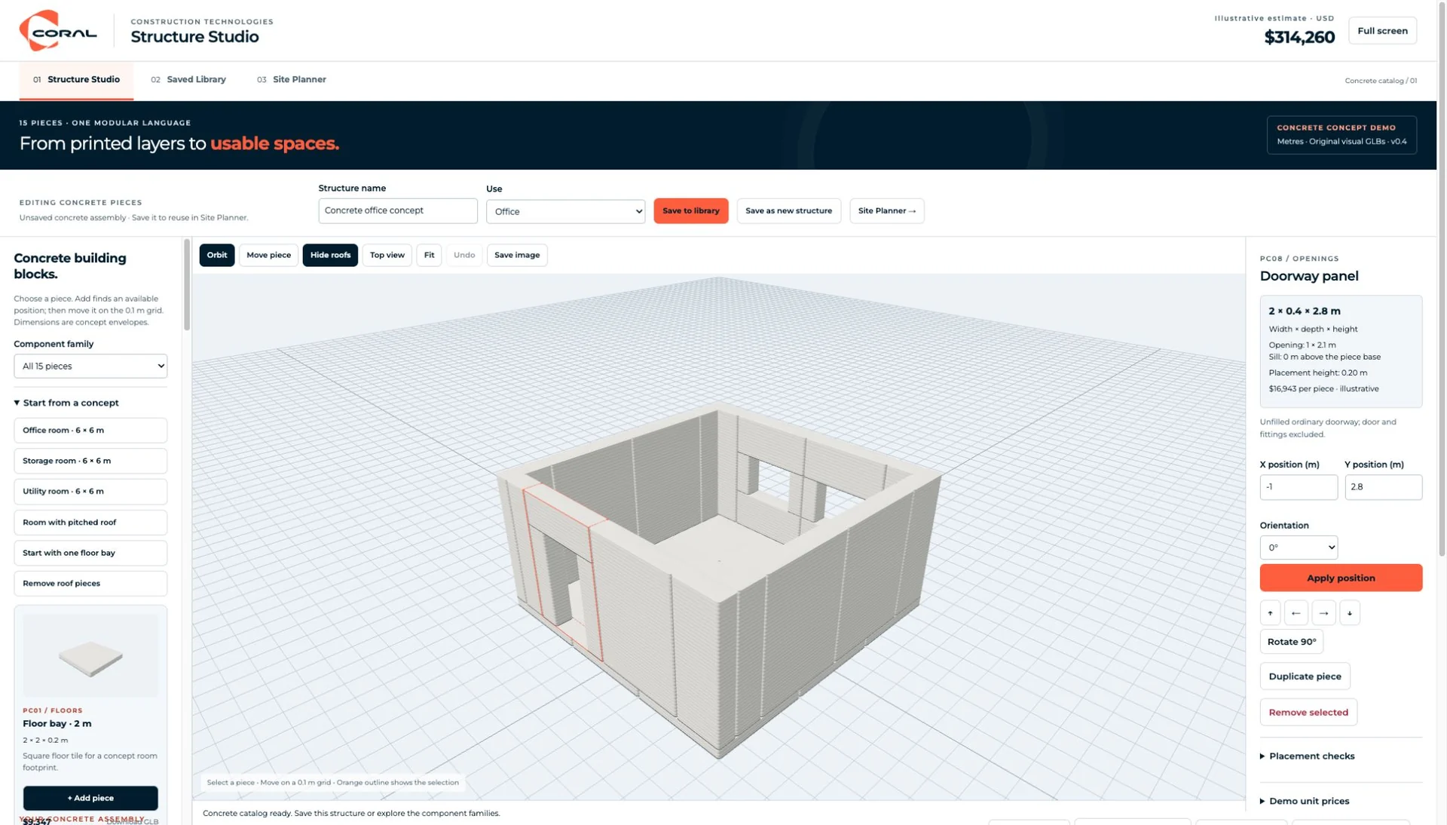Click the left panel scrollbar
The width and height of the screenshot is (1447, 825).
point(187,285)
